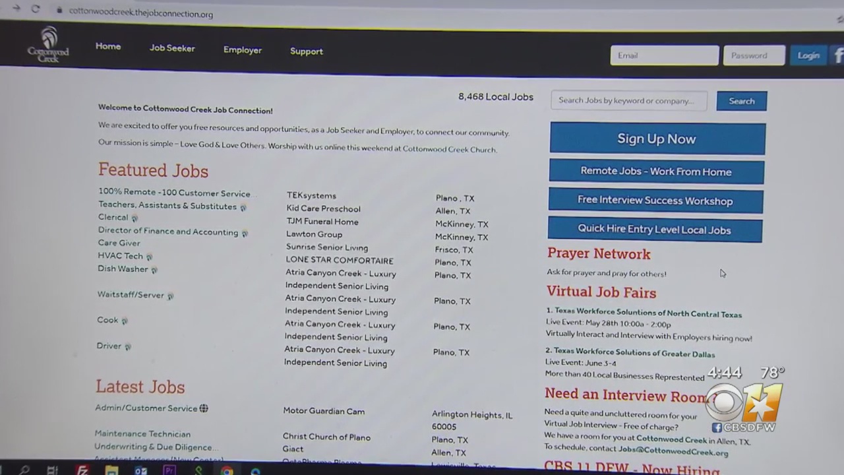The height and width of the screenshot is (475, 844).
Task: Open the 100% Remote Customer Service job
Action: [x=174, y=193]
